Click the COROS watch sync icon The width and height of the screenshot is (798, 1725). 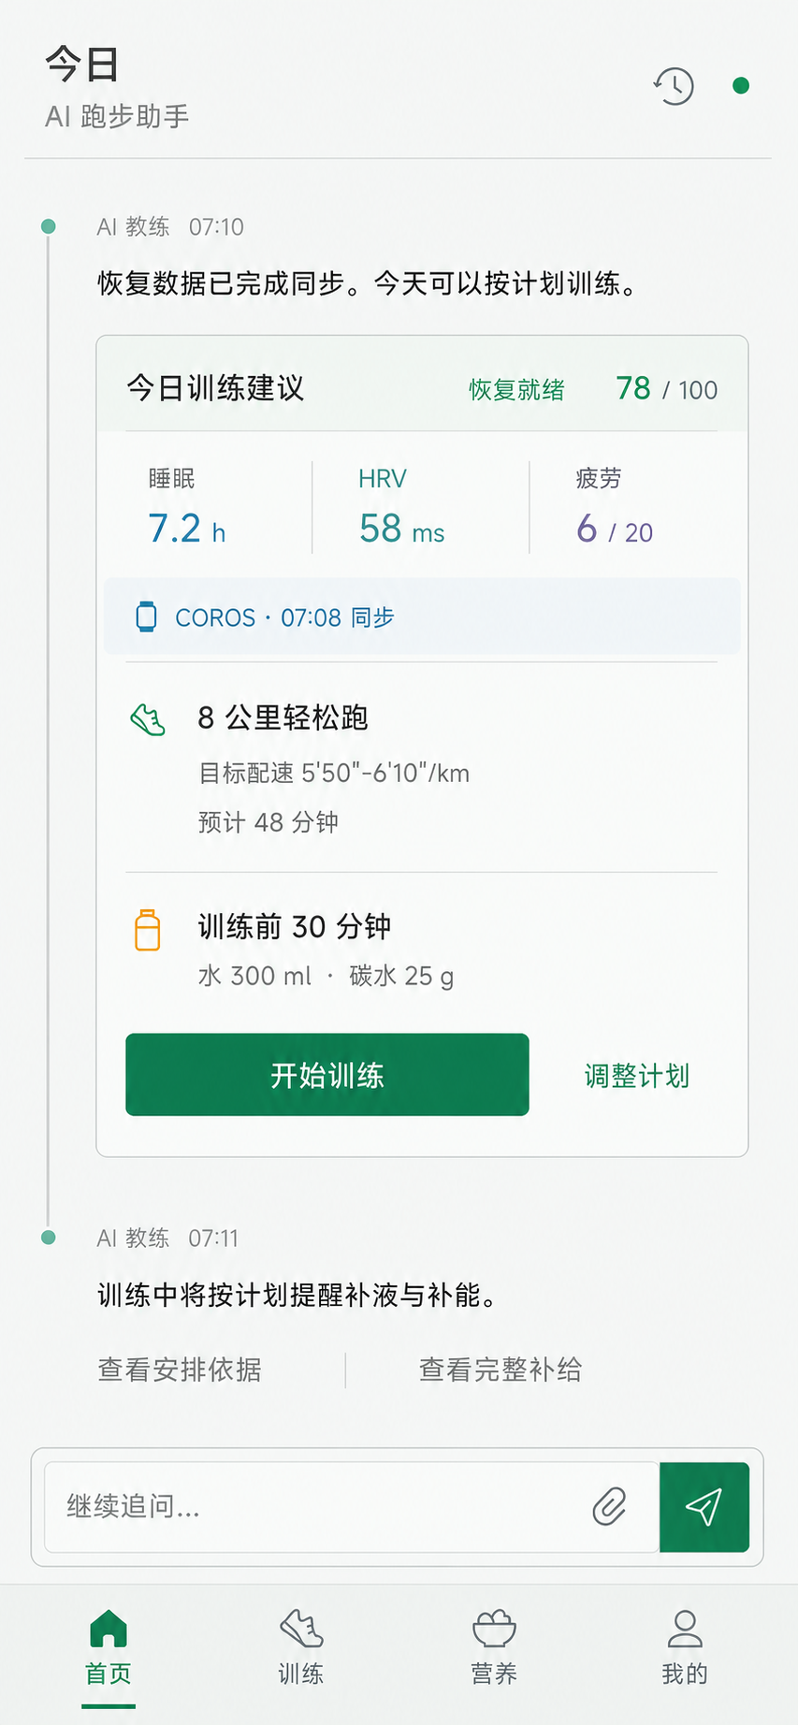147,617
